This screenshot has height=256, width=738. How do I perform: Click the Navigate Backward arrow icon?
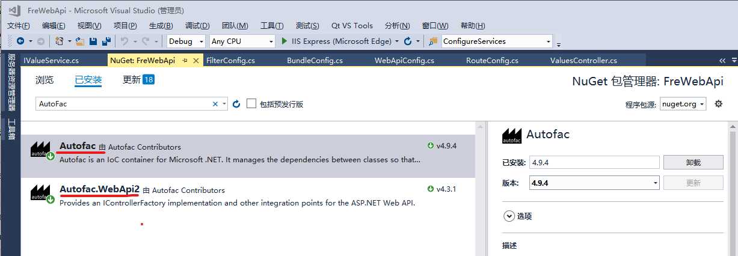[x=20, y=41]
